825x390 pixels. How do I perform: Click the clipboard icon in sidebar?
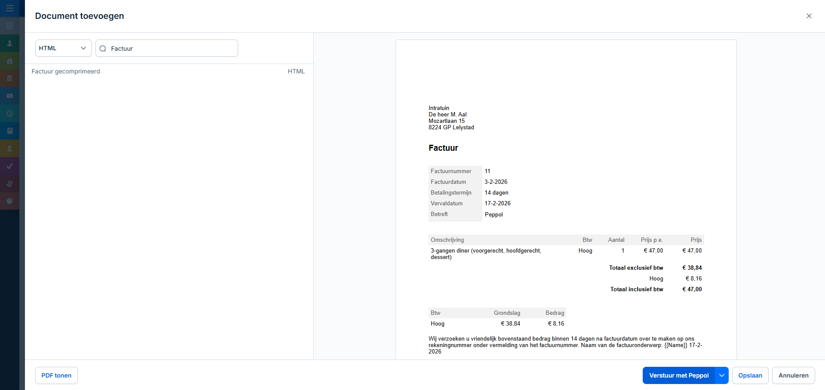[9, 79]
